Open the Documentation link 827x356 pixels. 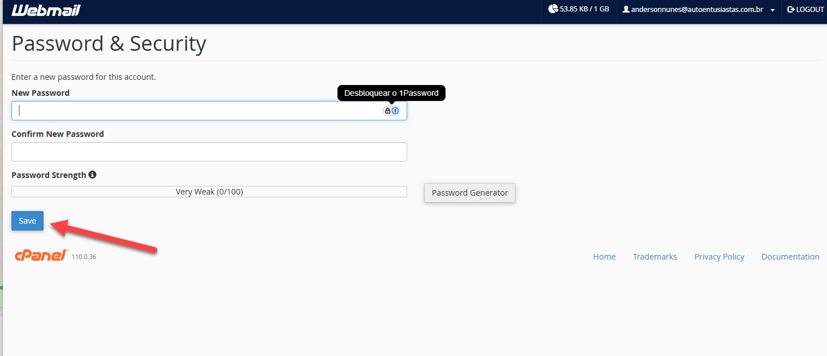coord(790,257)
